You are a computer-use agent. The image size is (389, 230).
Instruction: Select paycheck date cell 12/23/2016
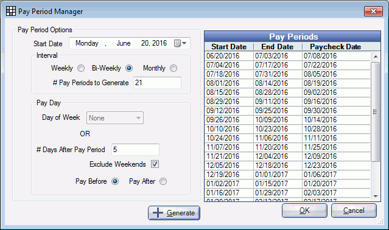(337, 166)
